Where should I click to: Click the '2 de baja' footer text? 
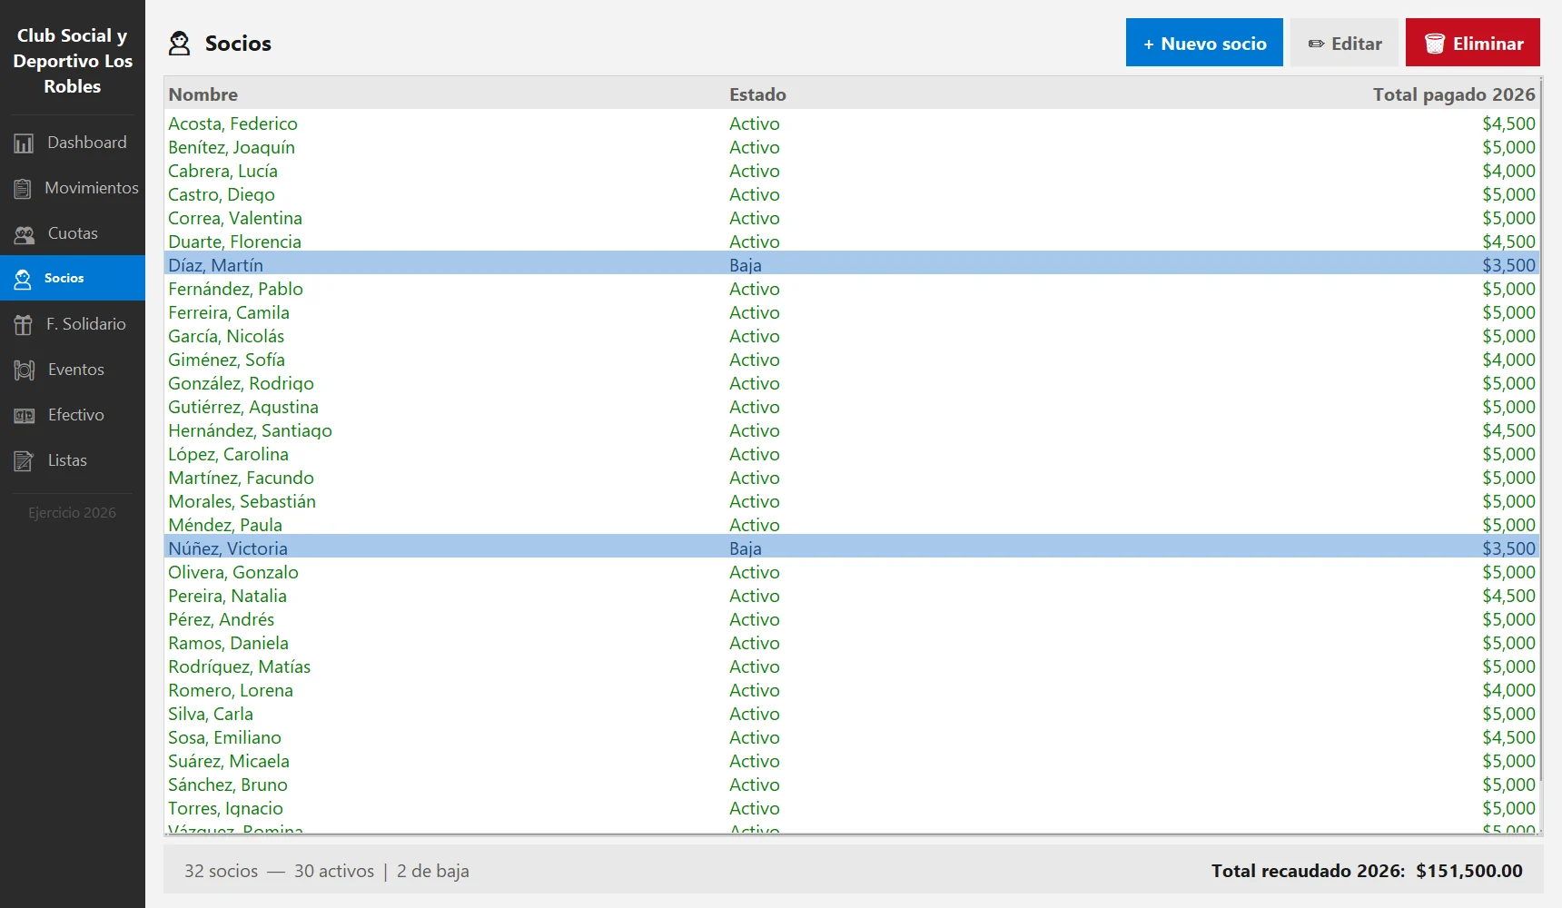coord(433,871)
